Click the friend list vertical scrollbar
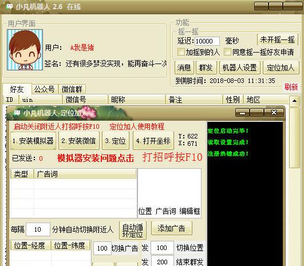Screen dimensions: 304x266 294,137
